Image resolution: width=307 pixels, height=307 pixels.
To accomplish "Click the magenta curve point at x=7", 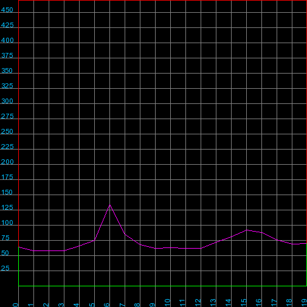I will tap(125, 234).
